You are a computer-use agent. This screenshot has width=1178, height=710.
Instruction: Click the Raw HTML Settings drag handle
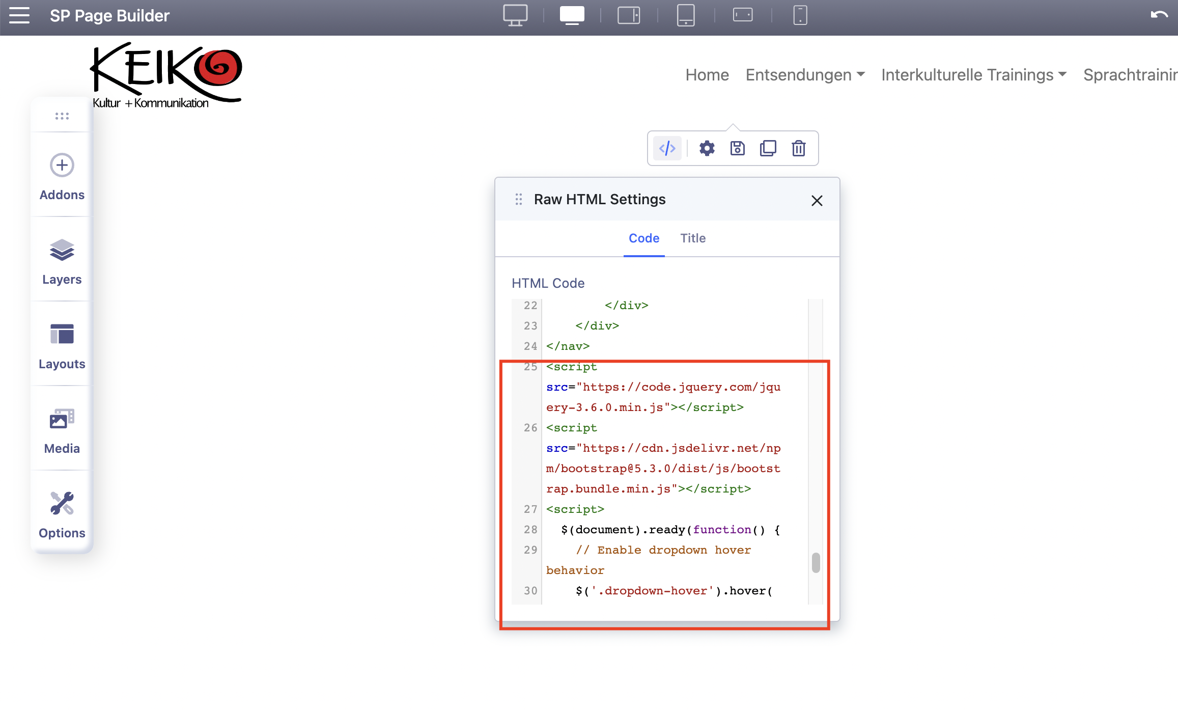click(519, 199)
